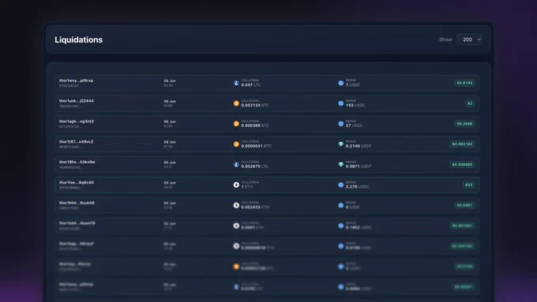Click the BTC icon beside 0.002124 BTC
The width and height of the screenshot is (537, 302).
coord(236,103)
